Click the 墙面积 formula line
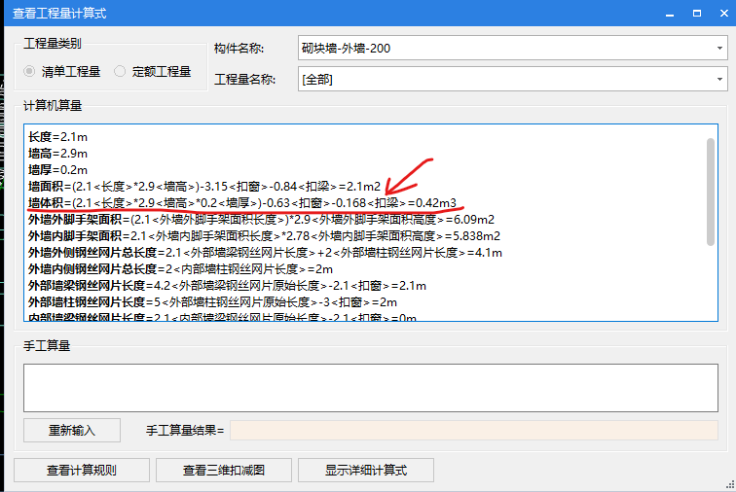This screenshot has height=492, width=736. coord(204,186)
